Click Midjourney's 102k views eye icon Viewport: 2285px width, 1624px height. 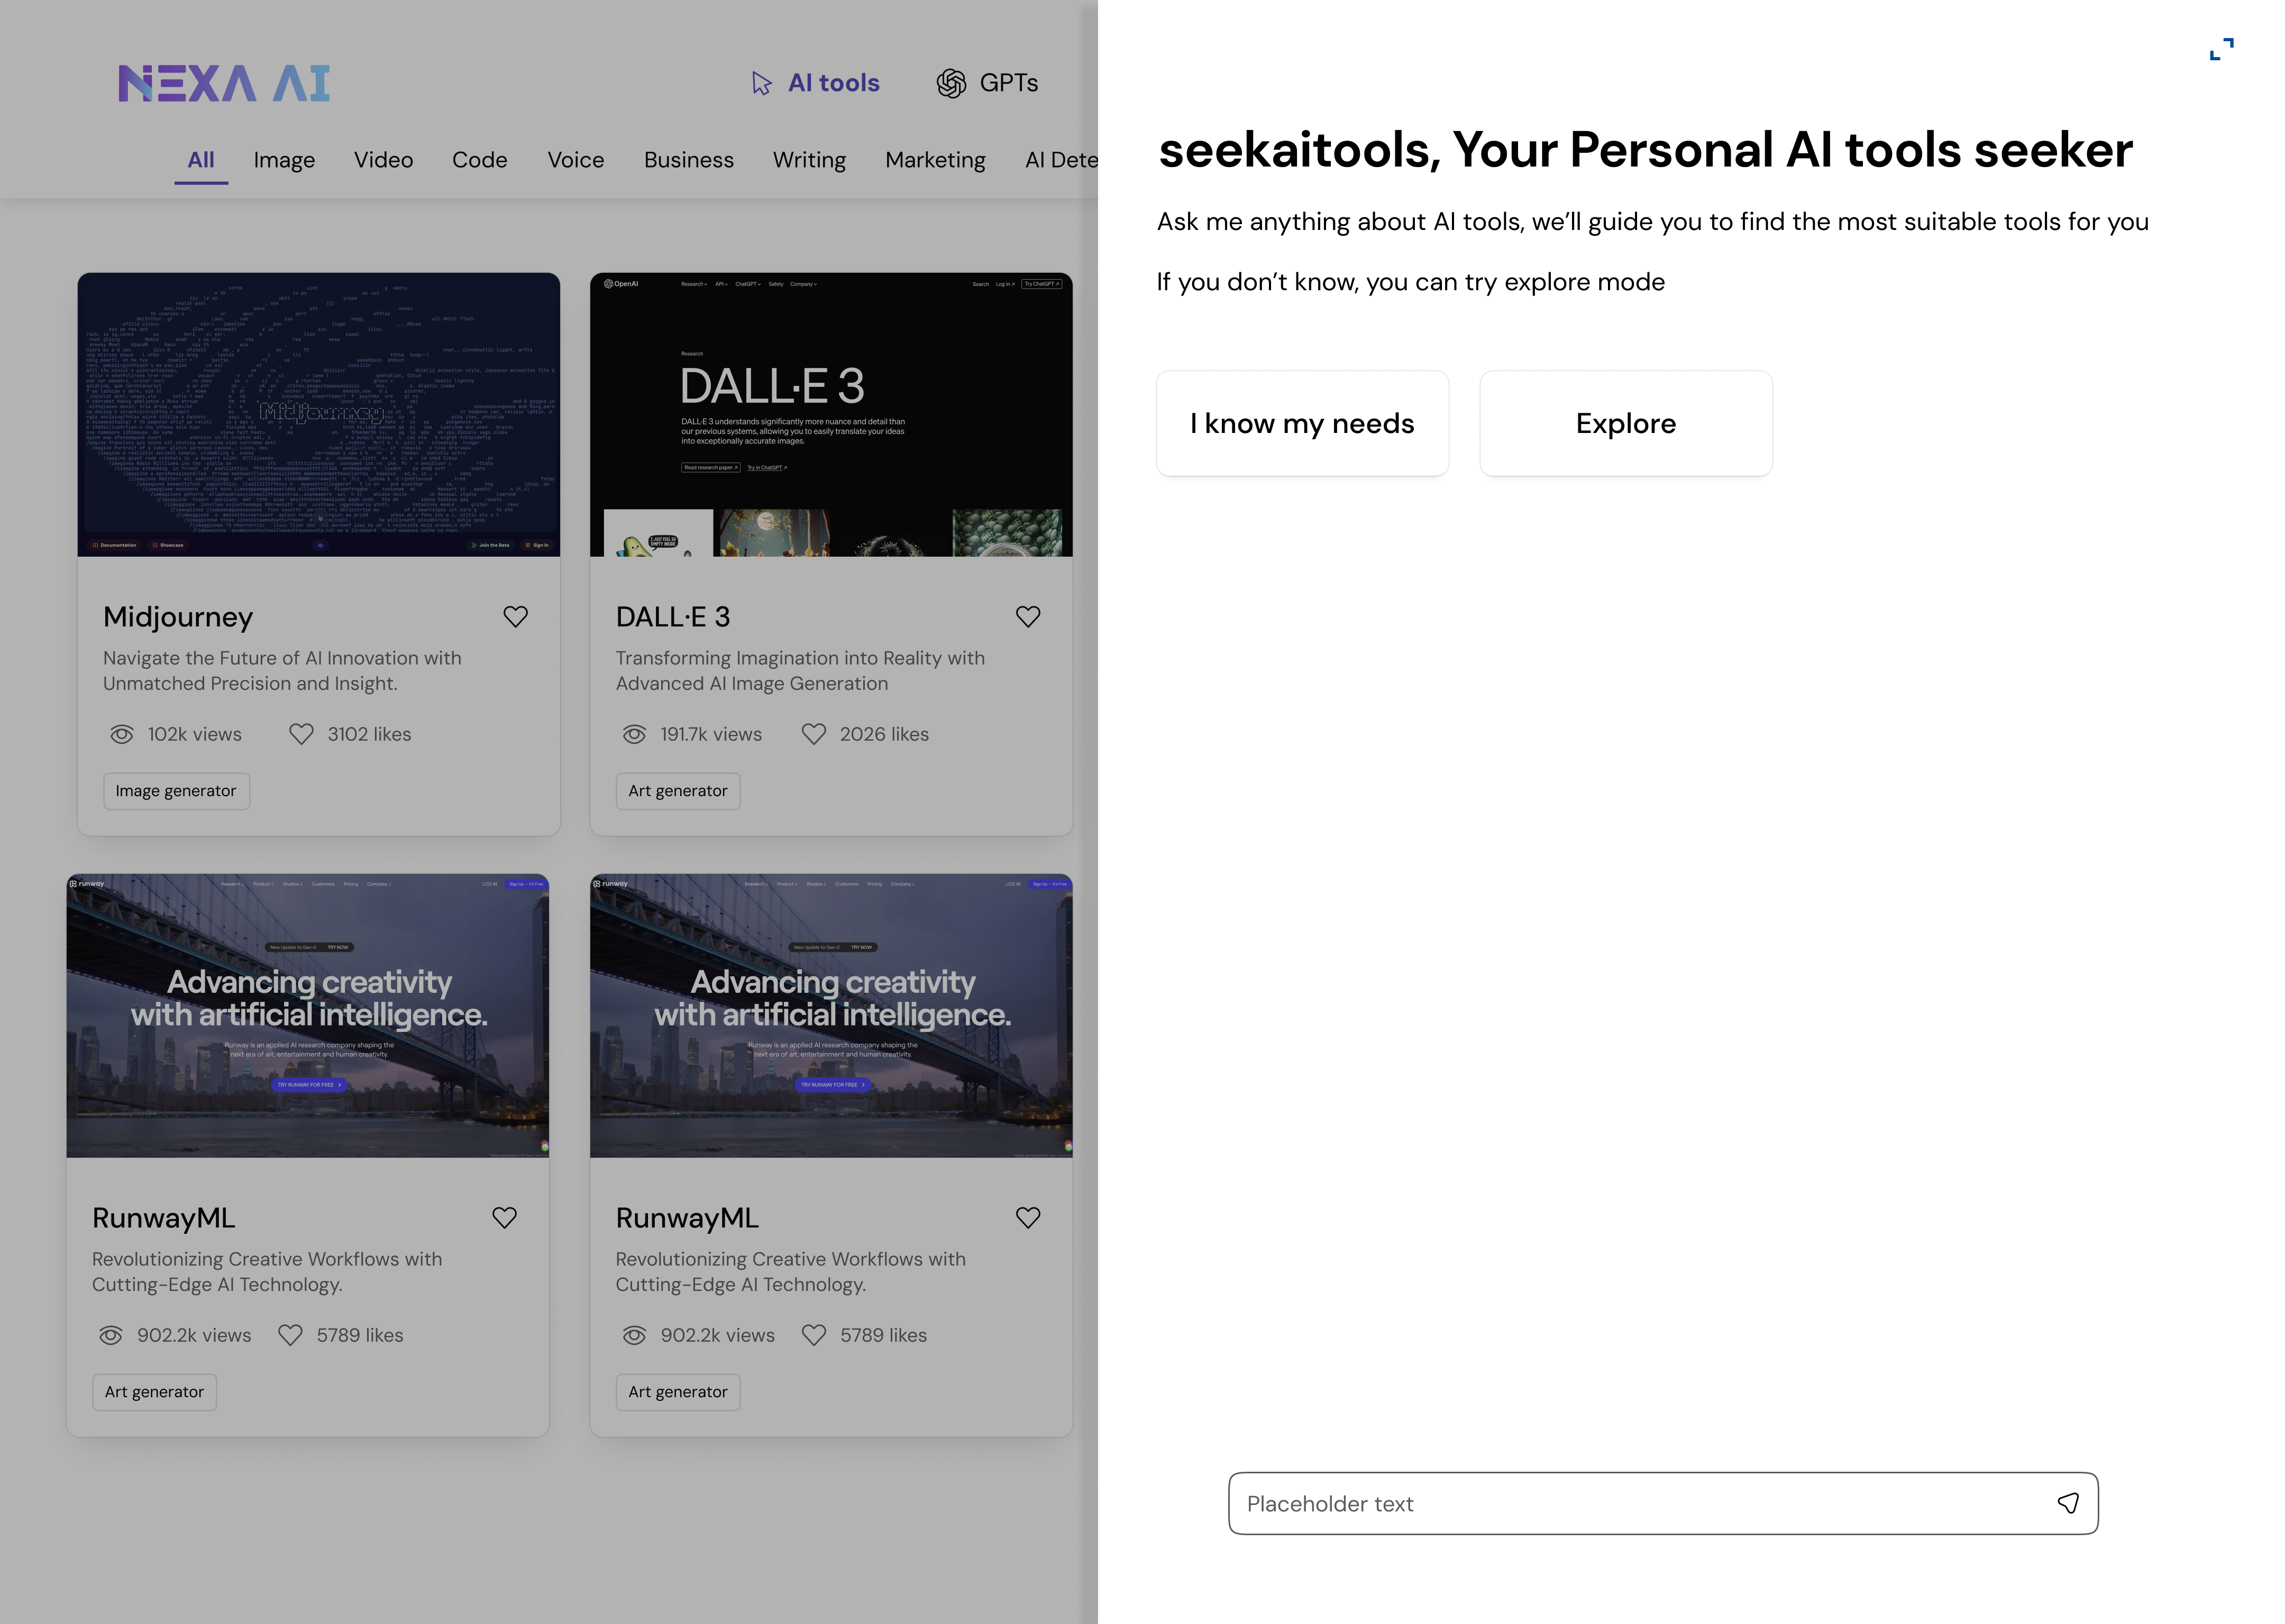click(122, 734)
